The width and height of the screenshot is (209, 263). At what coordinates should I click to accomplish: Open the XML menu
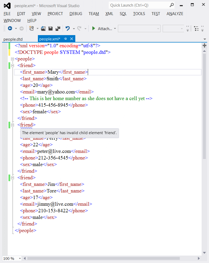[109, 14]
